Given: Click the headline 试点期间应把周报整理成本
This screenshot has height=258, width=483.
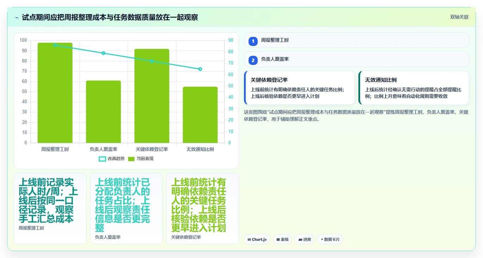Looking at the screenshot, I should (x=110, y=17).
